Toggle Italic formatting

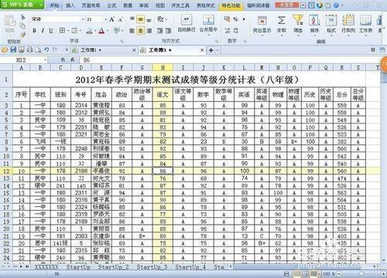click(x=43, y=31)
